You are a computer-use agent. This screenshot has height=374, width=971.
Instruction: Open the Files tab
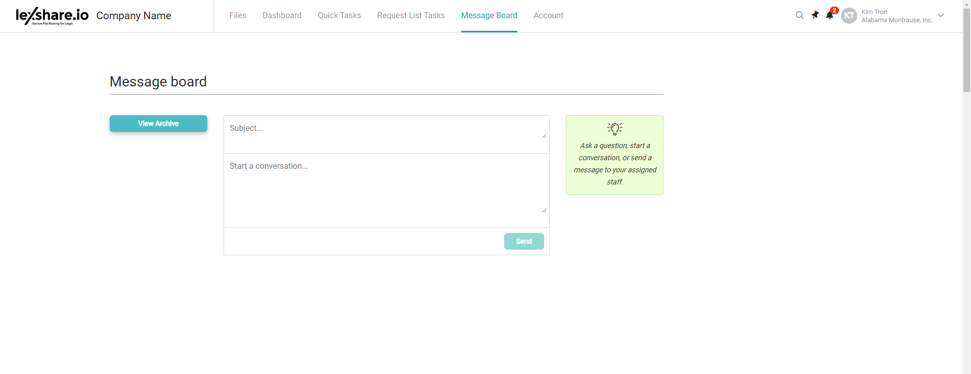[x=238, y=16]
